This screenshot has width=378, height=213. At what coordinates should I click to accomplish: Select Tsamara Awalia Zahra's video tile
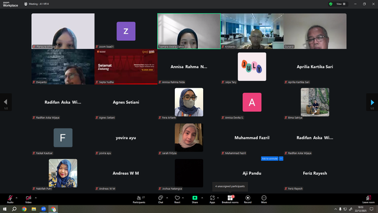point(189,31)
